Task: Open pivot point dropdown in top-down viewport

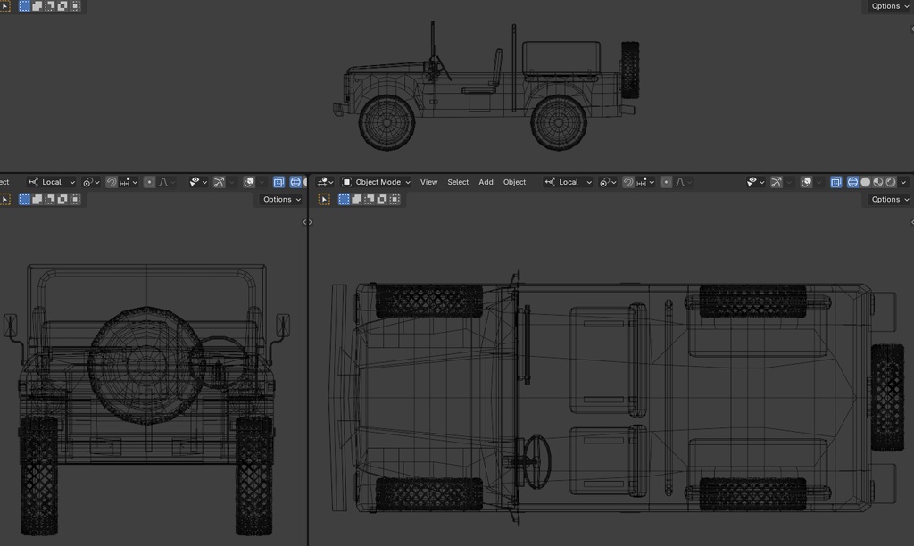Action: click(607, 182)
